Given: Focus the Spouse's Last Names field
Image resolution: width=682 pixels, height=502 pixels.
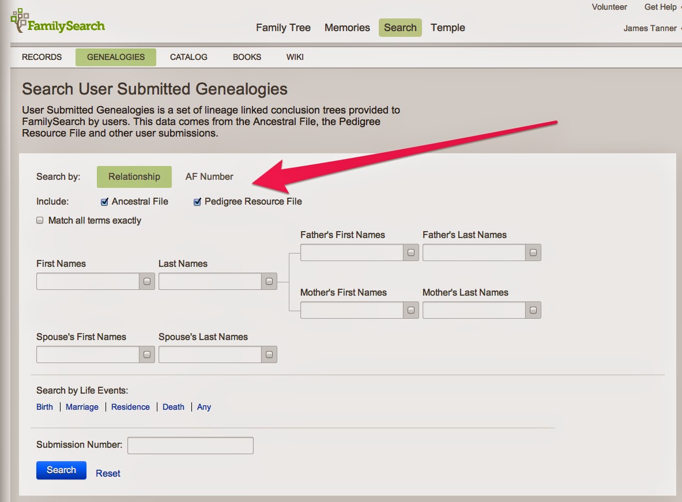Looking at the screenshot, I should (x=210, y=354).
